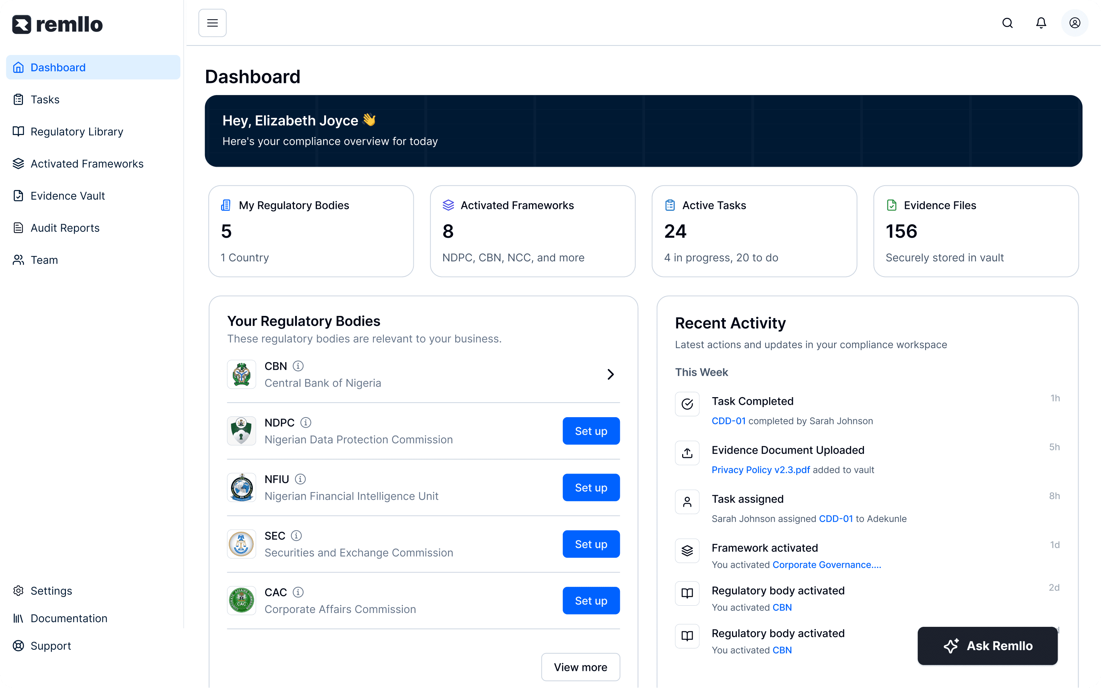This screenshot has width=1101, height=688.
Task: Open CDD-01 link in Task assigned
Action: [835, 519]
